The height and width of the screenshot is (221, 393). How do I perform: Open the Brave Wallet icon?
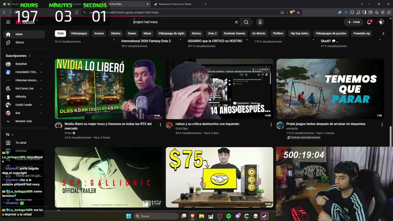click(370, 12)
